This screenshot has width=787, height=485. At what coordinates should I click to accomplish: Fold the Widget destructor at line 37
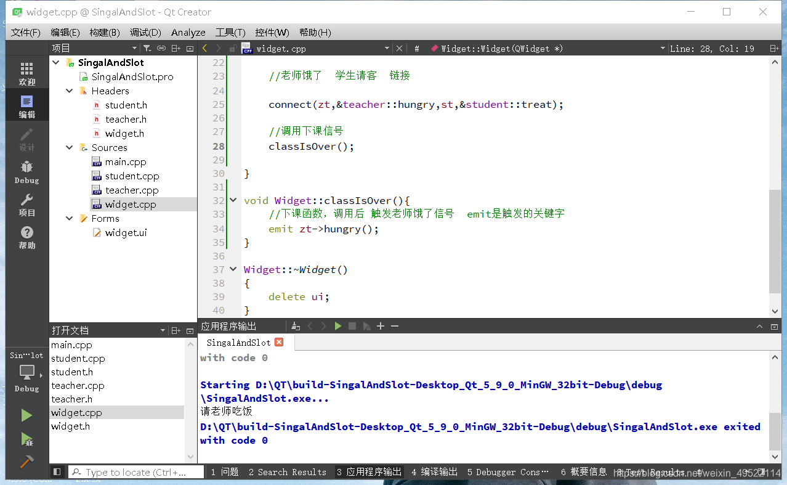233,269
